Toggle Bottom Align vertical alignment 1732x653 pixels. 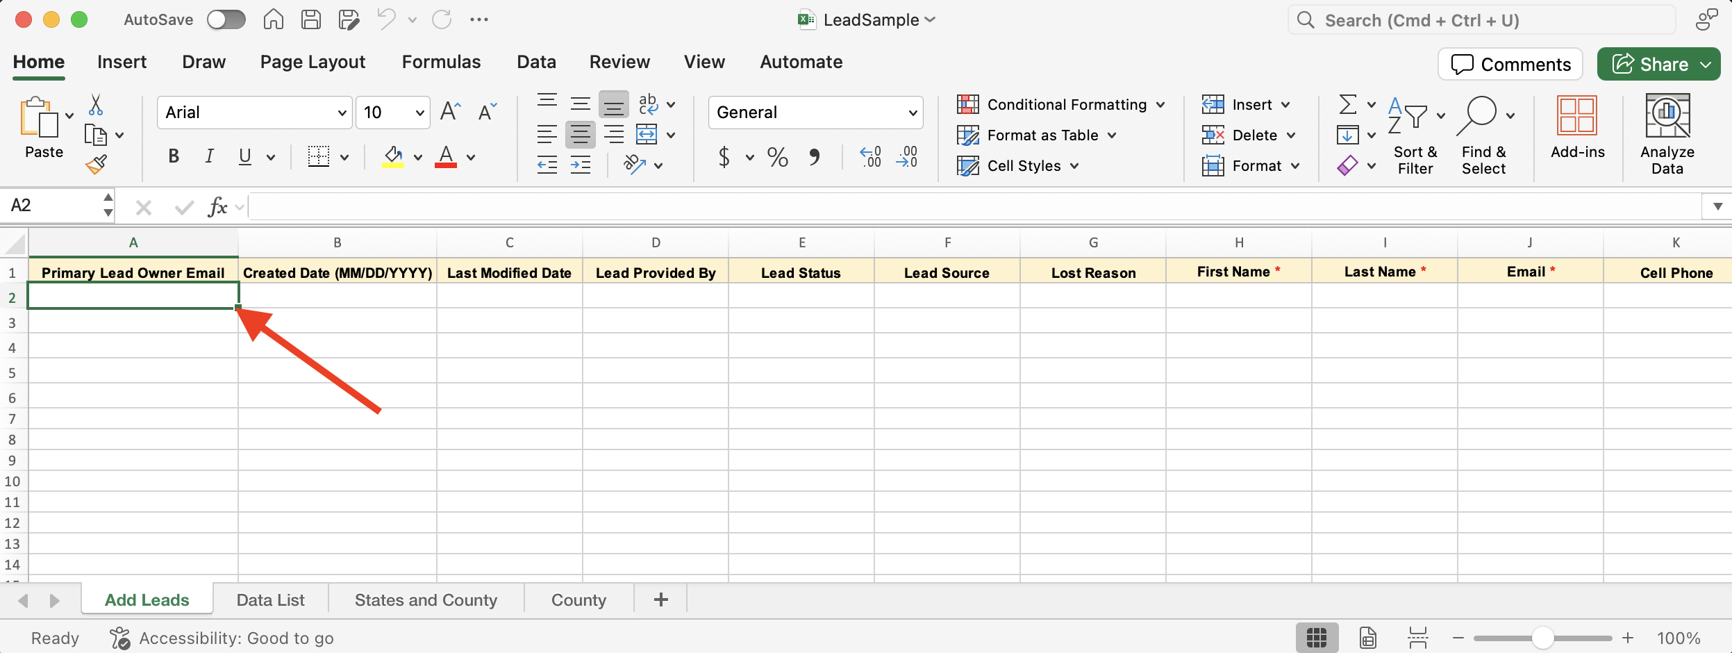(x=614, y=104)
